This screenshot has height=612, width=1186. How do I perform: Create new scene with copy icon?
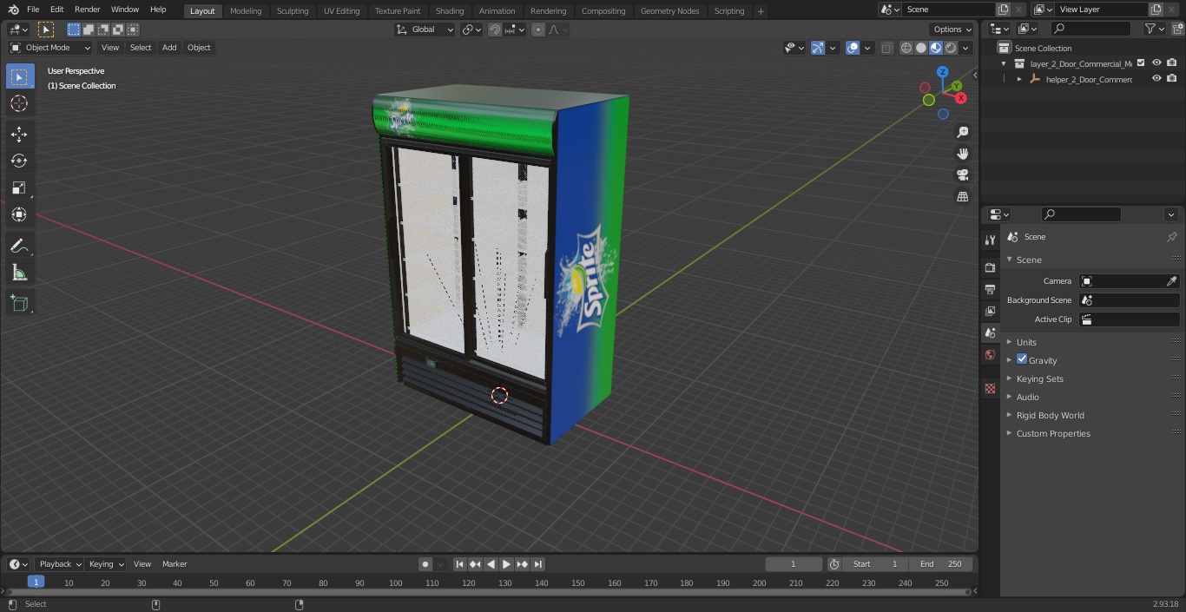pos(1003,10)
